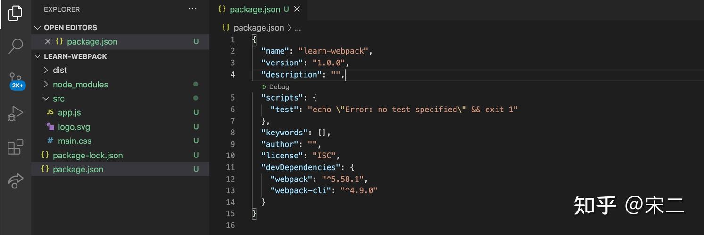Click the logo.svg file icon
The image size is (704, 235).
(50, 126)
